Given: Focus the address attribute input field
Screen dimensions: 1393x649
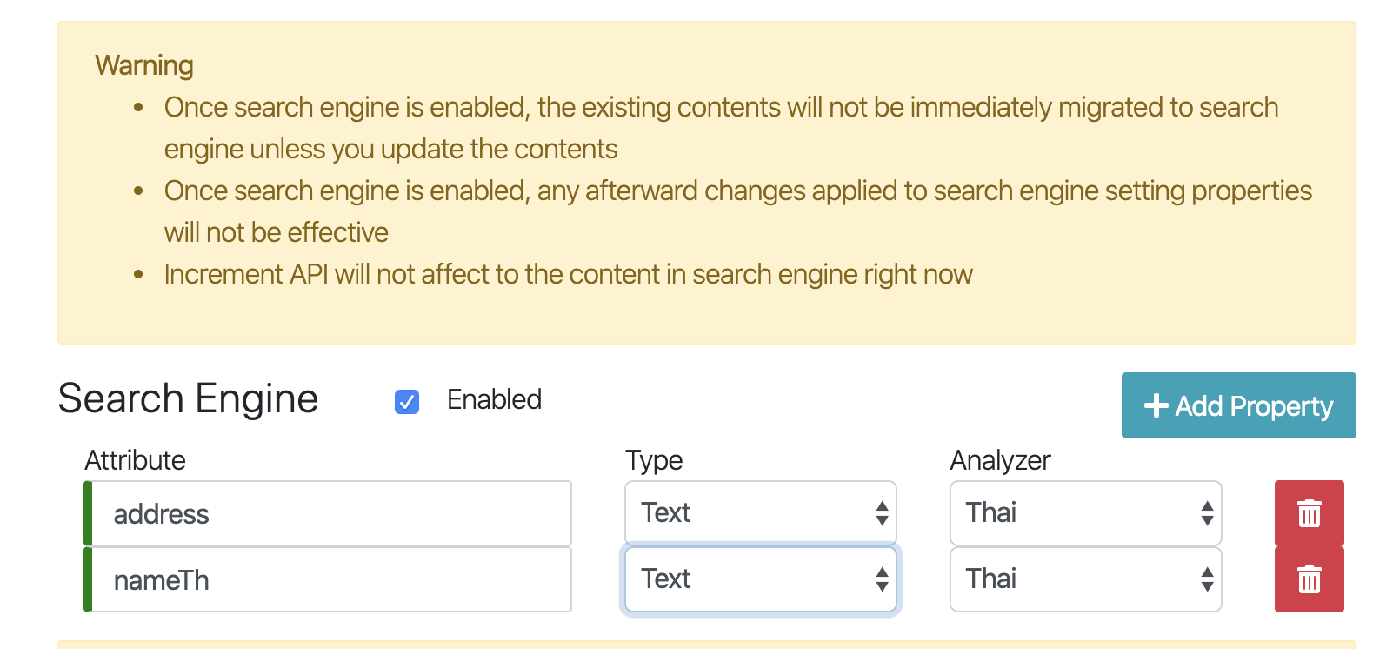Looking at the screenshot, I should 330,514.
